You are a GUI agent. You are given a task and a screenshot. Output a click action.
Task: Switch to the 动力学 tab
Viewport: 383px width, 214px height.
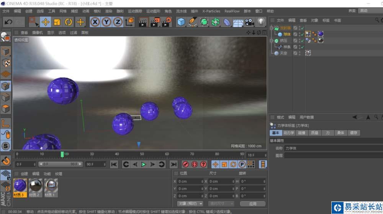coord(288,133)
